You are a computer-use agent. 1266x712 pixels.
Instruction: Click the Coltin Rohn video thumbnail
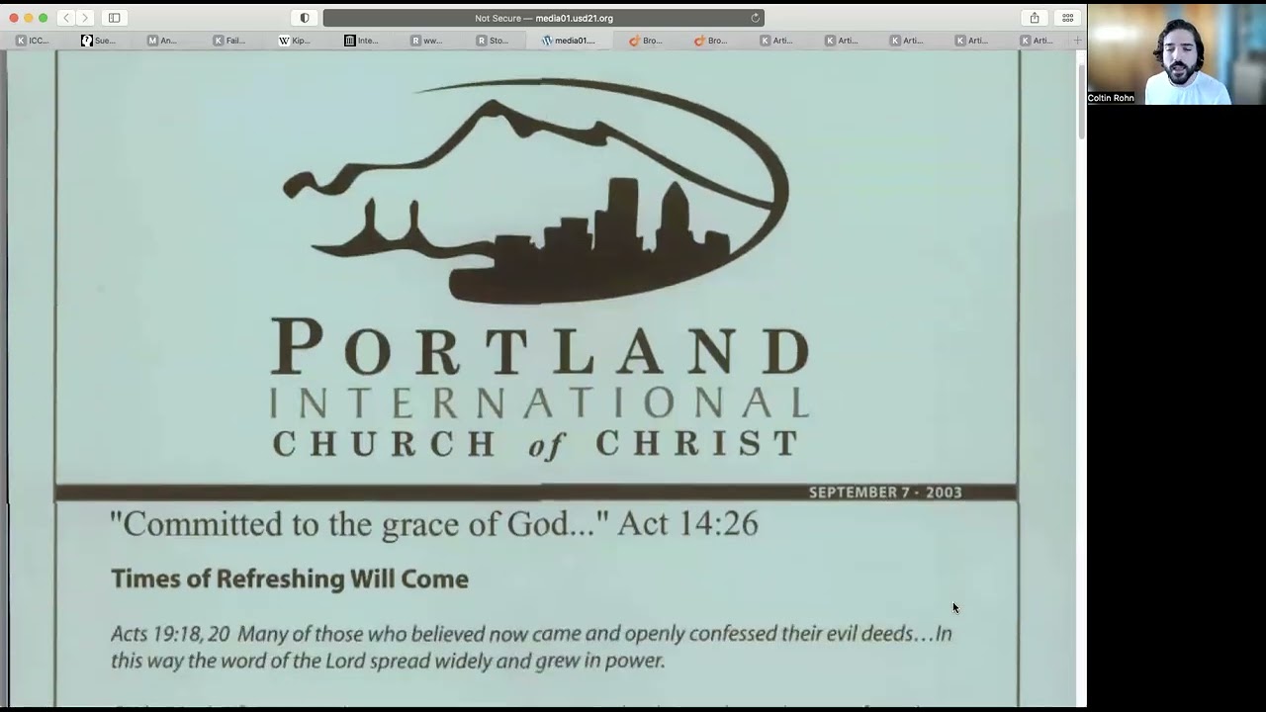[1176, 54]
